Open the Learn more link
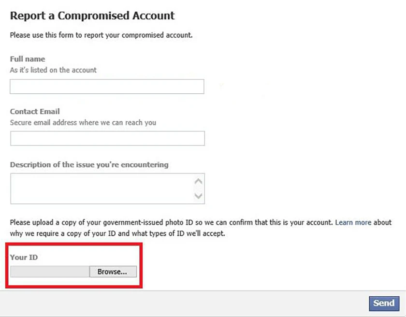Image resolution: width=406 pixels, height=317 pixels. point(353,223)
